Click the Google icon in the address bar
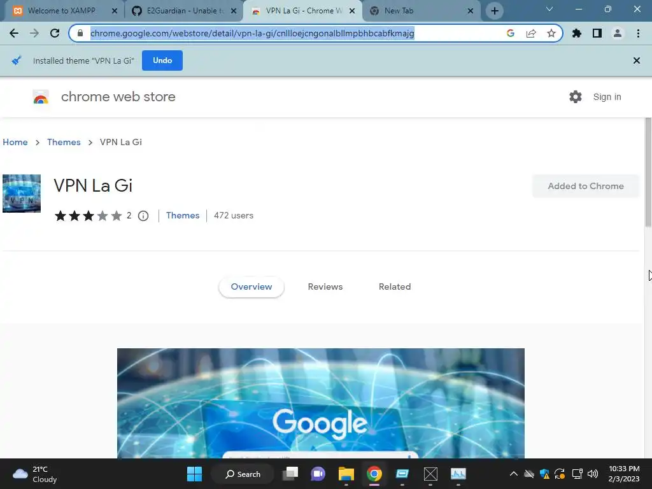Screen dimensions: 652x489 point(511,33)
